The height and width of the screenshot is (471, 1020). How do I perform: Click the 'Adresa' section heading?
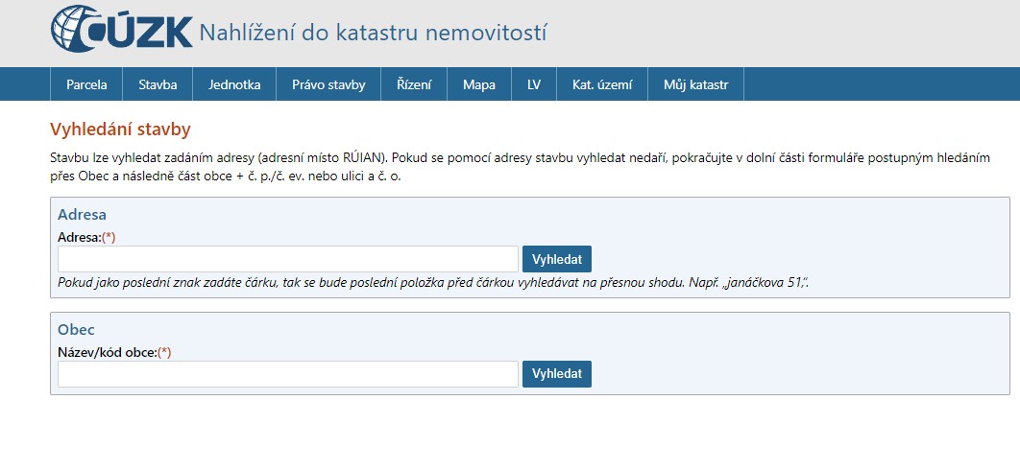tap(82, 215)
